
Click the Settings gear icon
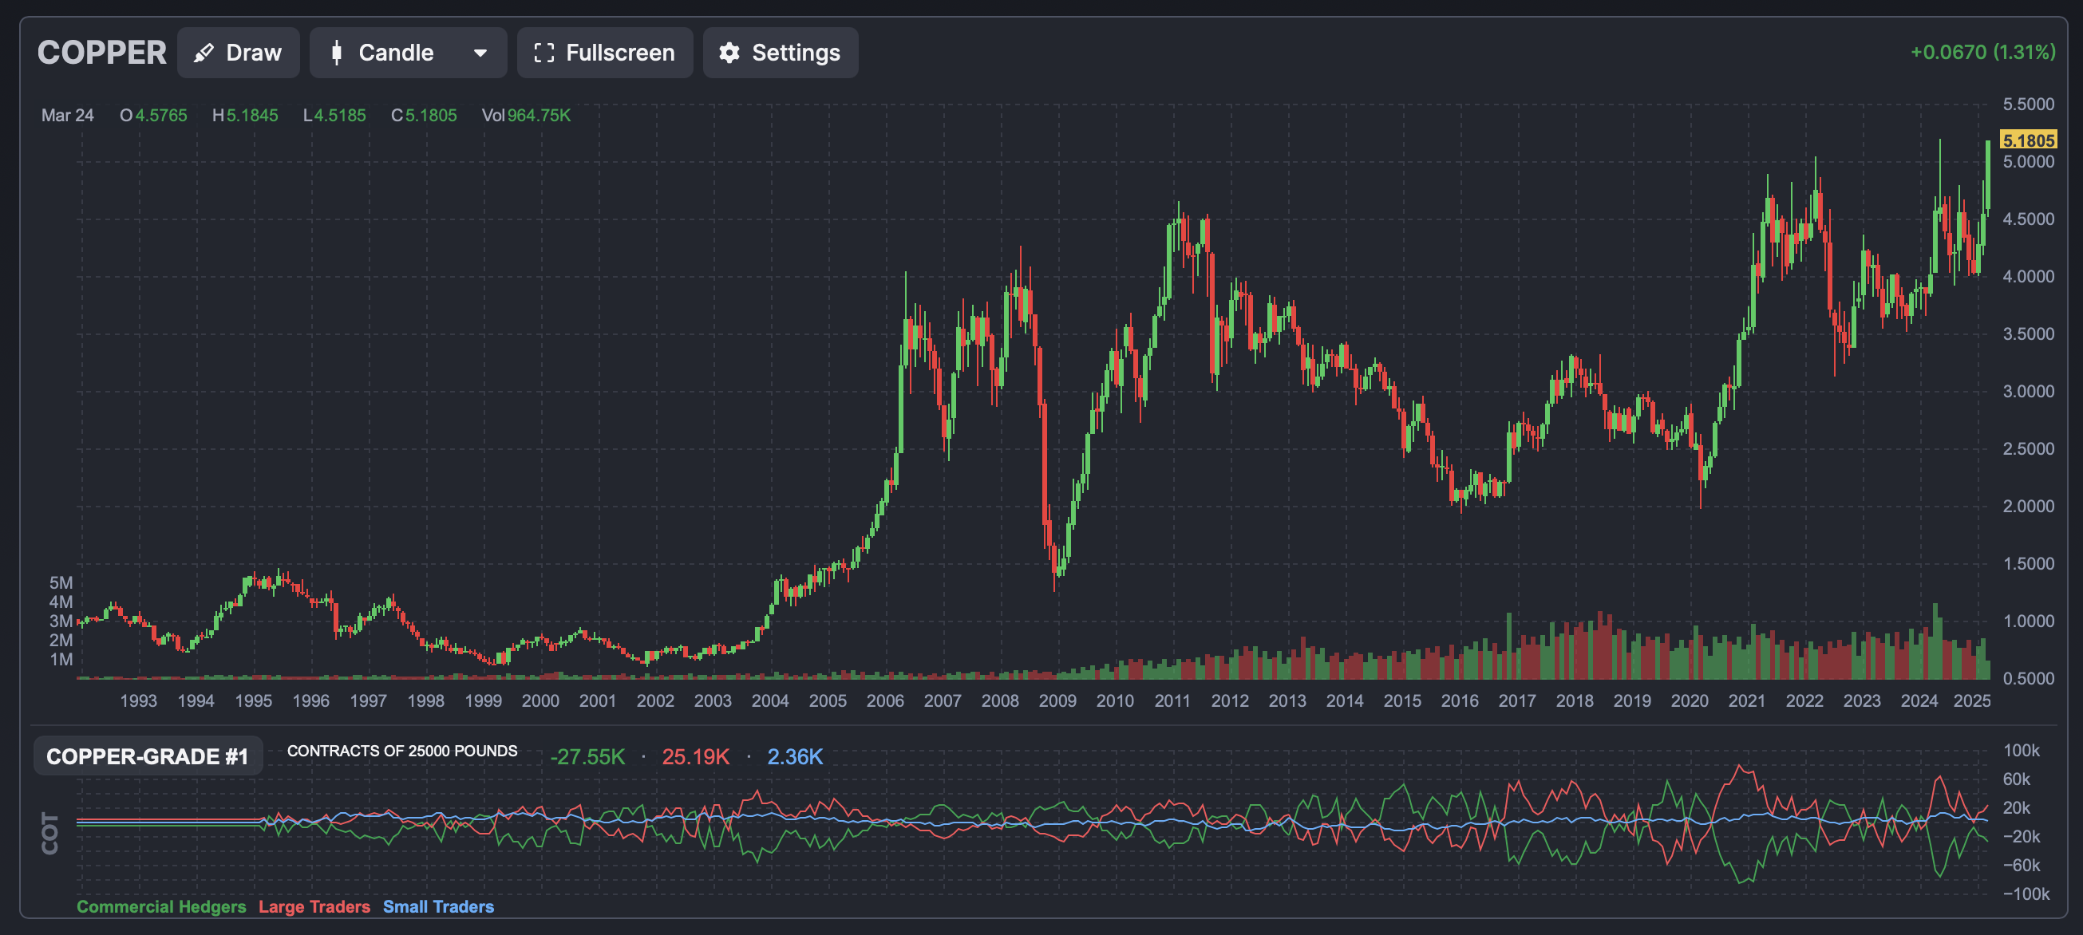click(729, 53)
